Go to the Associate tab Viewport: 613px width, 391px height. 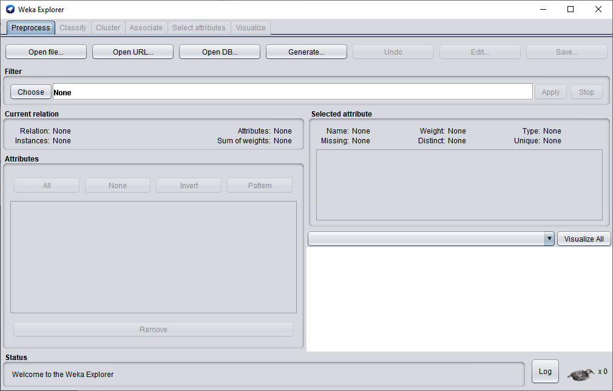click(x=146, y=28)
